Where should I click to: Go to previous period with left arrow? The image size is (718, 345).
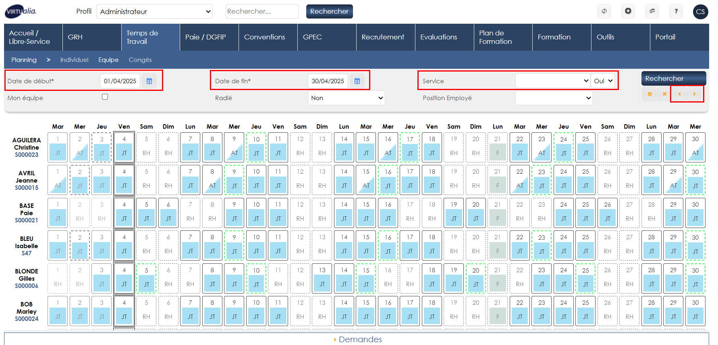click(x=679, y=94)
